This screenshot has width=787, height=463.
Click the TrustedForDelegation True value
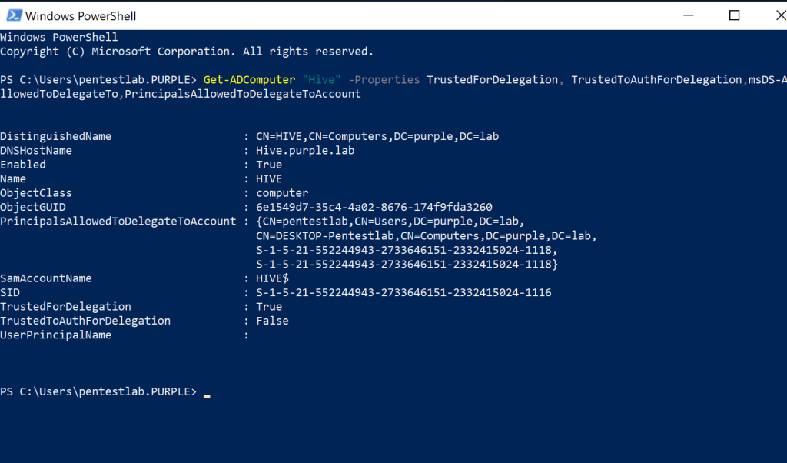click(269, 307)
